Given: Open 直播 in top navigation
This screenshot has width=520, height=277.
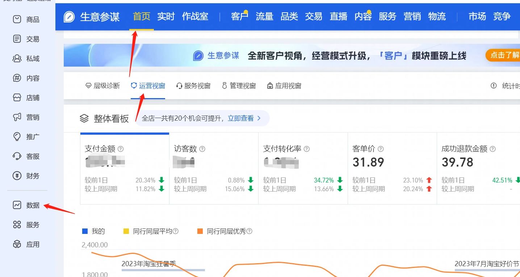Looking at the screenshot, I should point(339,16).
